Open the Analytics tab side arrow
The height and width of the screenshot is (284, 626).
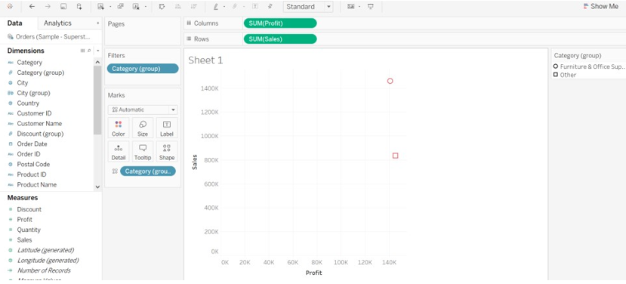(x=98, y=23)
